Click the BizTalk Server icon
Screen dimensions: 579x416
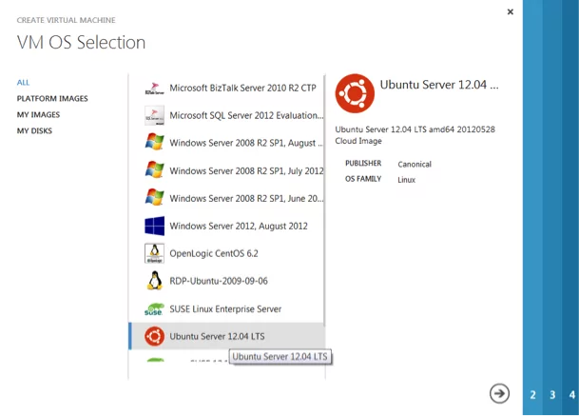coord(154,88)
